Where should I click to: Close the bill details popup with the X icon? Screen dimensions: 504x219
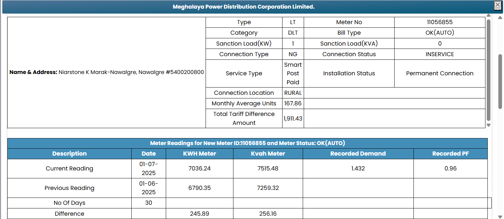[x=498, y=5]
